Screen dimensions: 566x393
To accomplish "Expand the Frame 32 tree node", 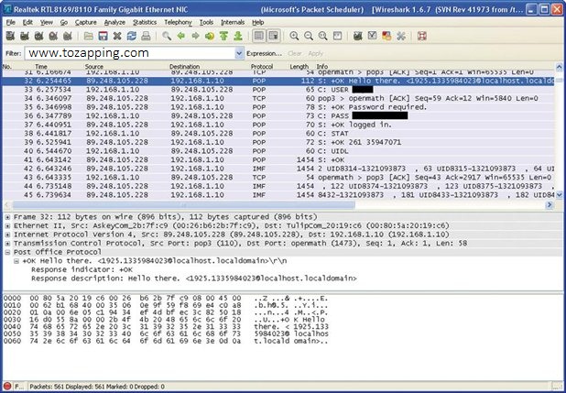I will [x=7, y=217].
